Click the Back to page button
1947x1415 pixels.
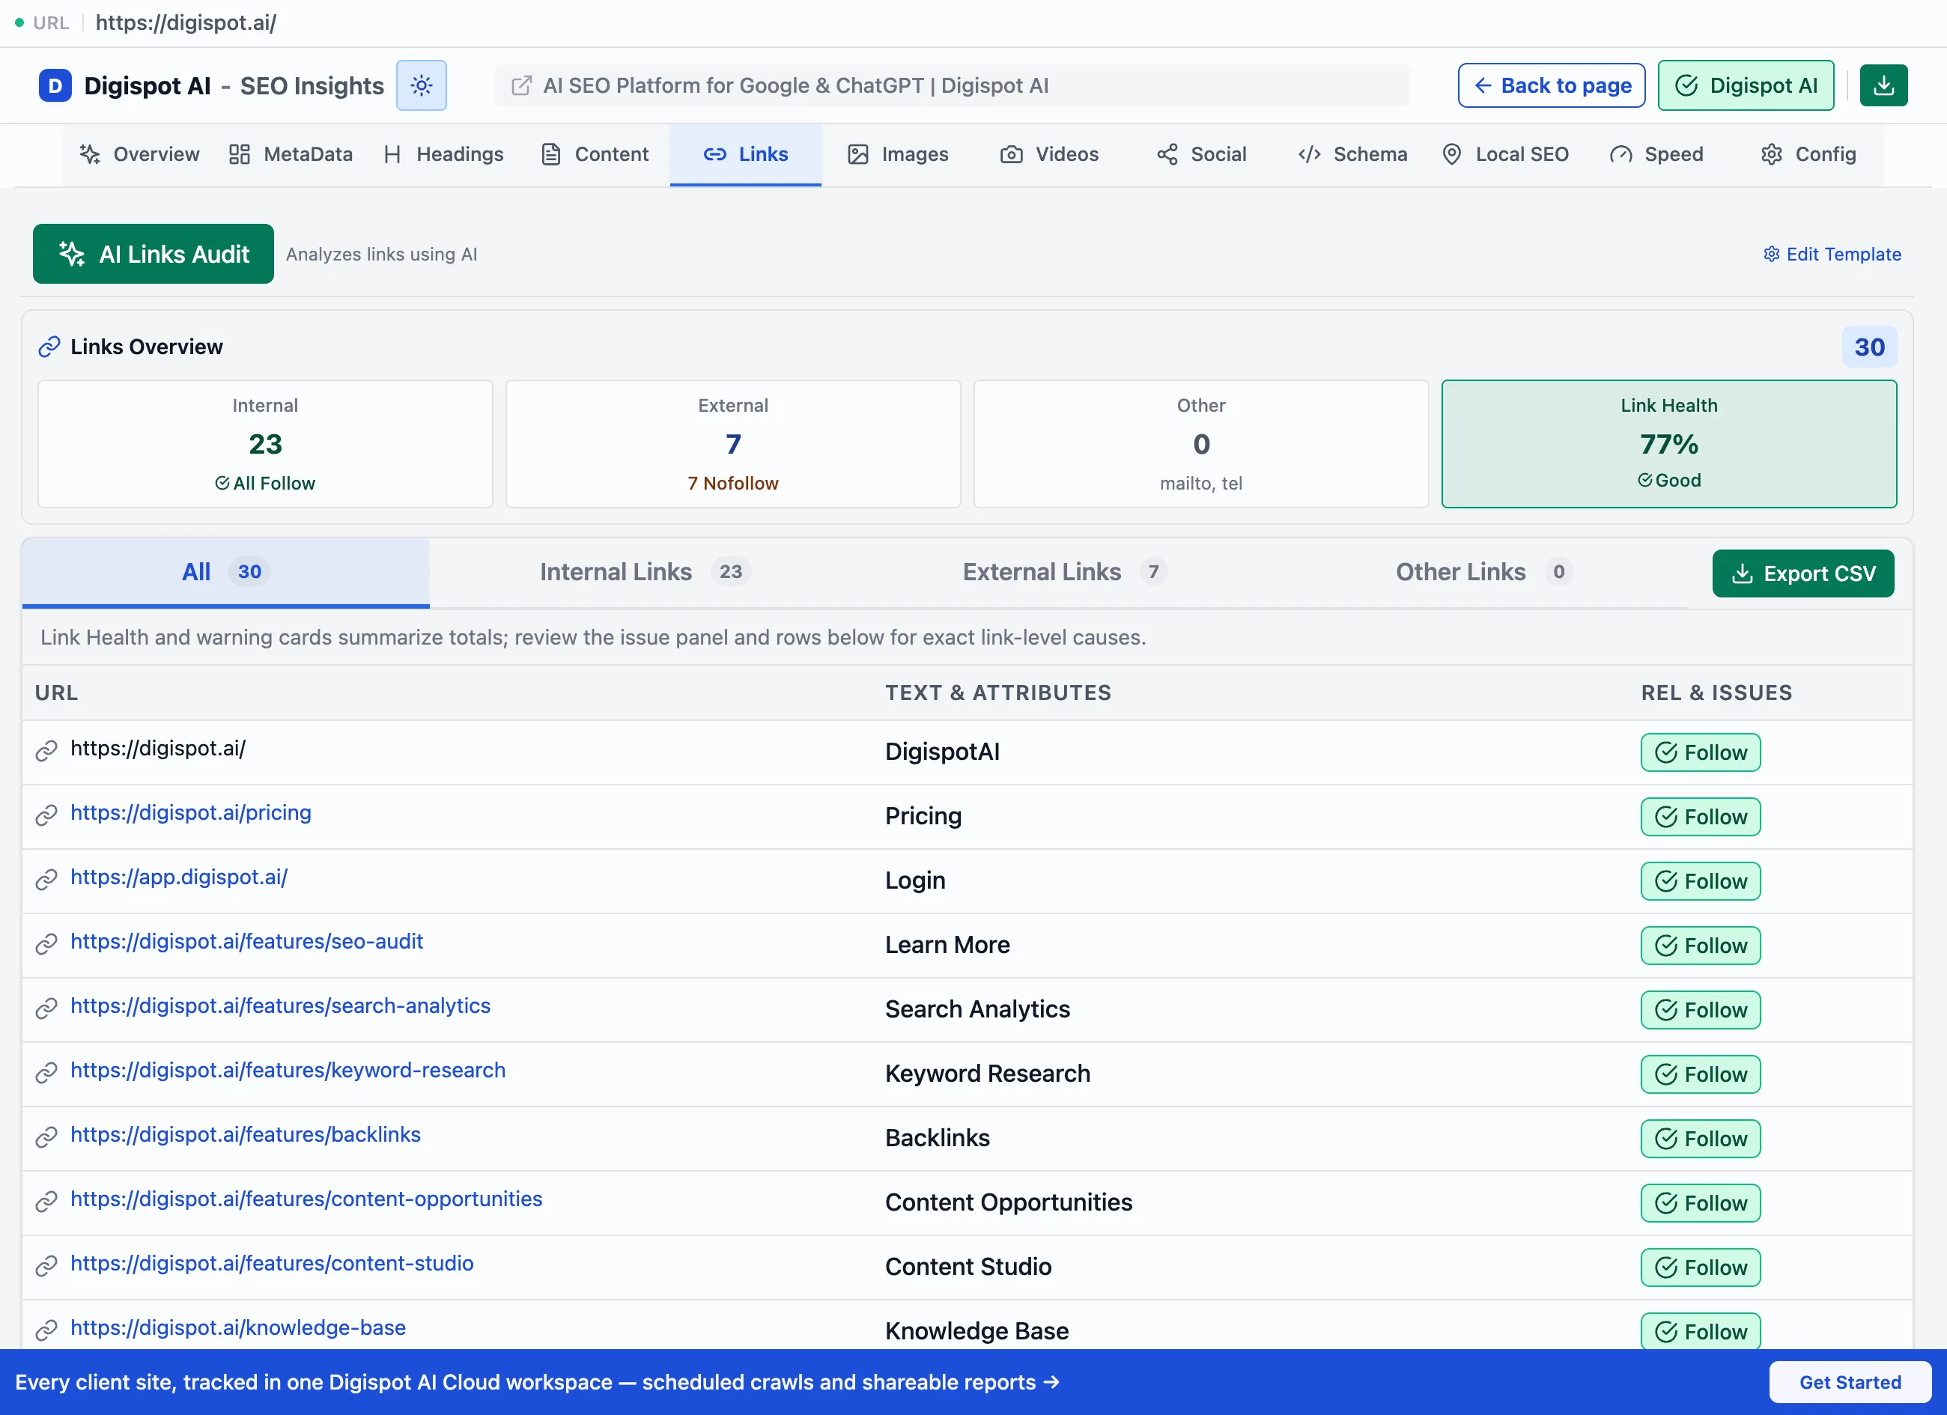pos(1552,85)
